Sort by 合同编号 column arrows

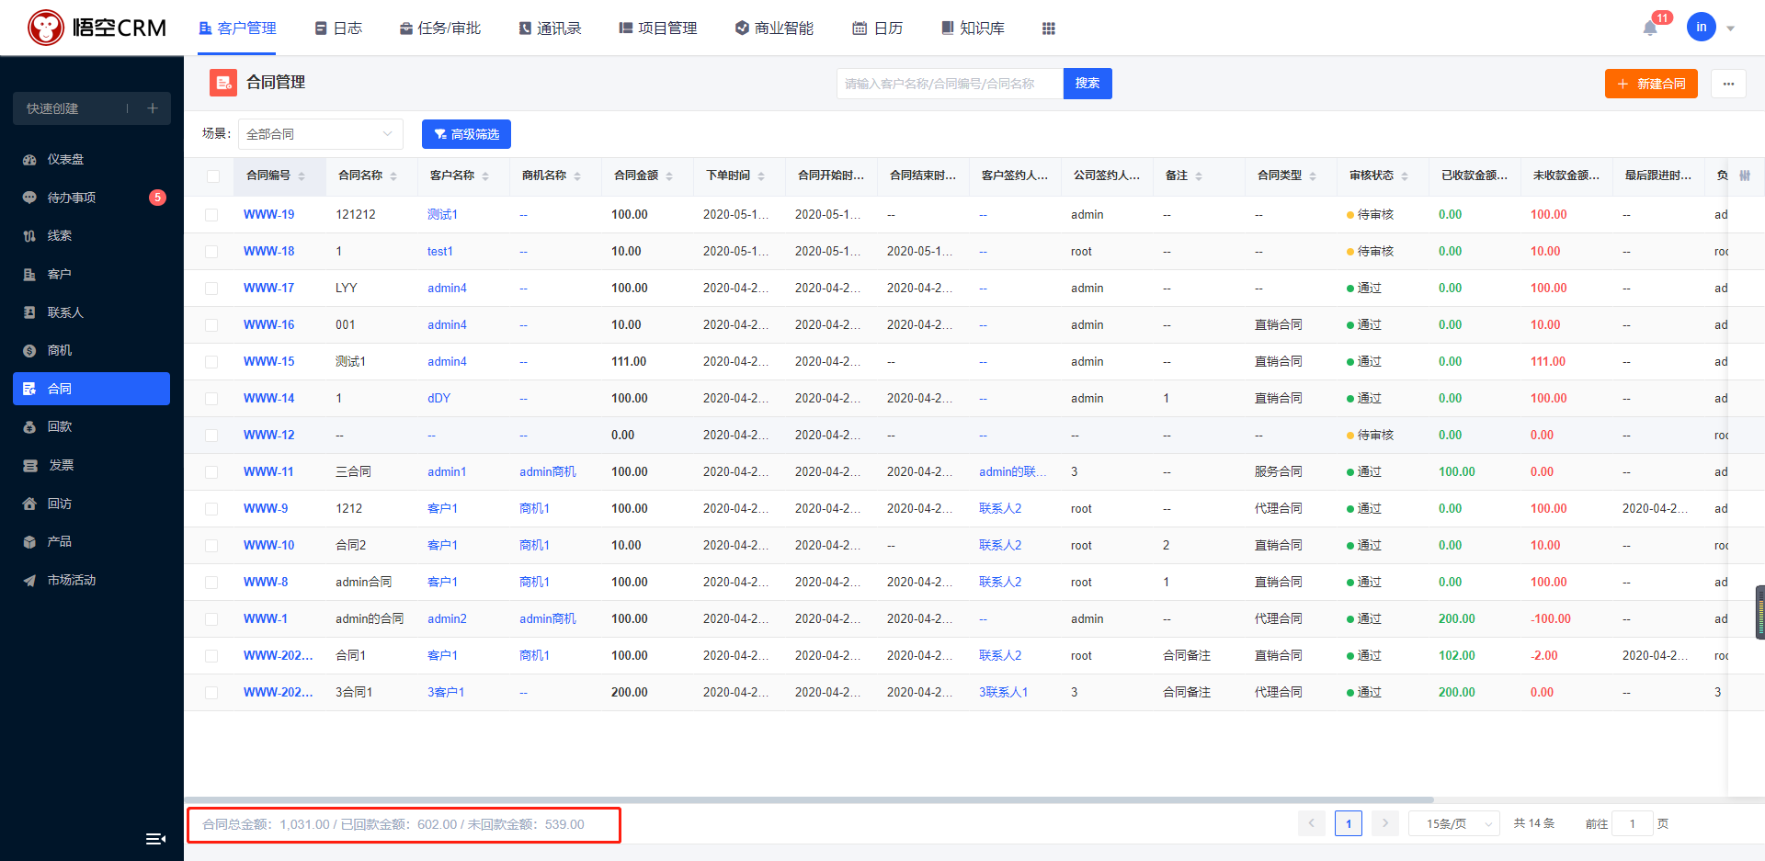point(302,176)
